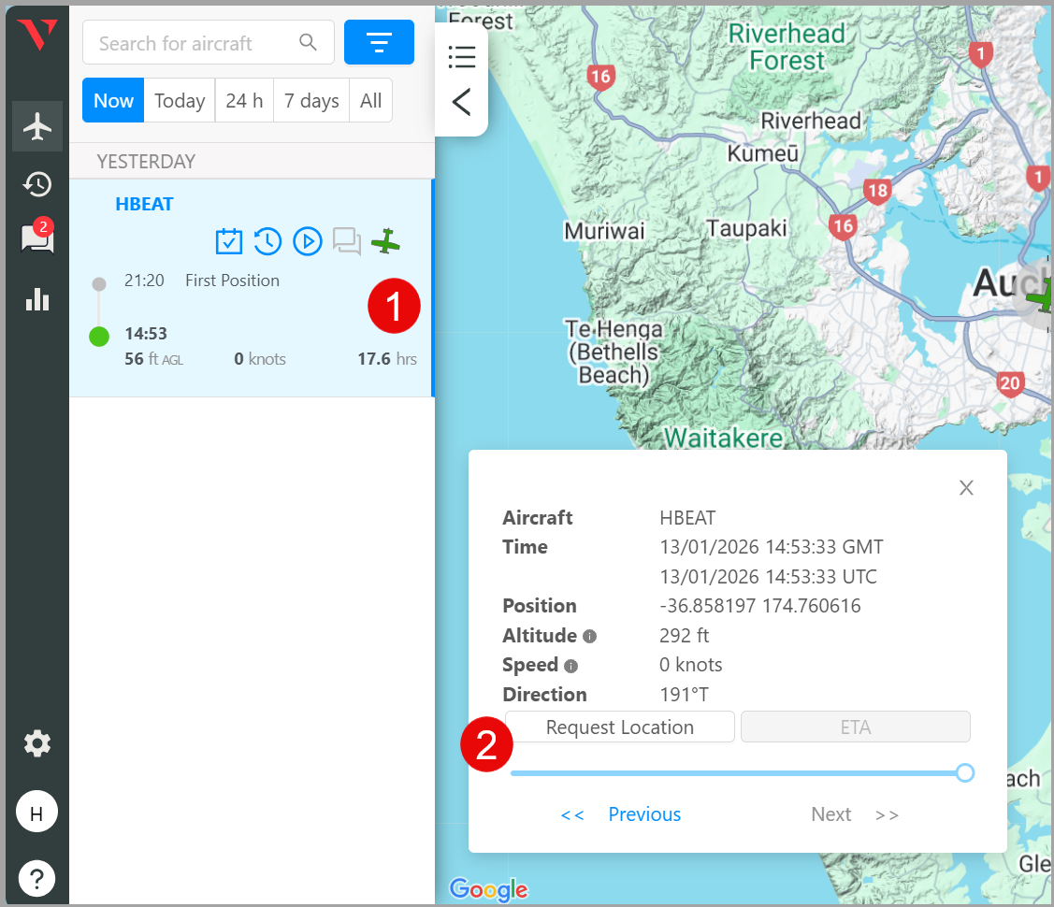Click the HBEAT calendar check icon
This screenshot has width=1054, height=907.
(229, 242)
